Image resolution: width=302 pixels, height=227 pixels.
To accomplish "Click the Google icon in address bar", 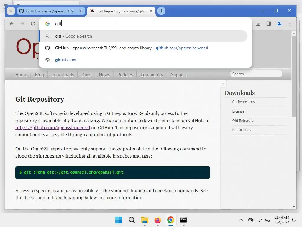I will (47, 24).
